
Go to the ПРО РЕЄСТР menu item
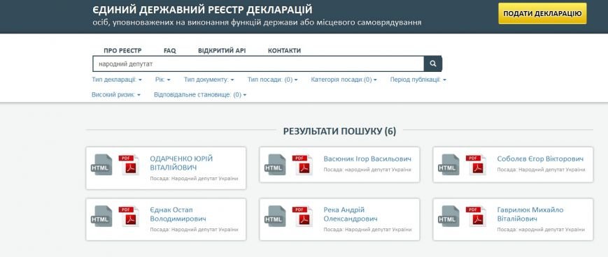coord(122,51)
